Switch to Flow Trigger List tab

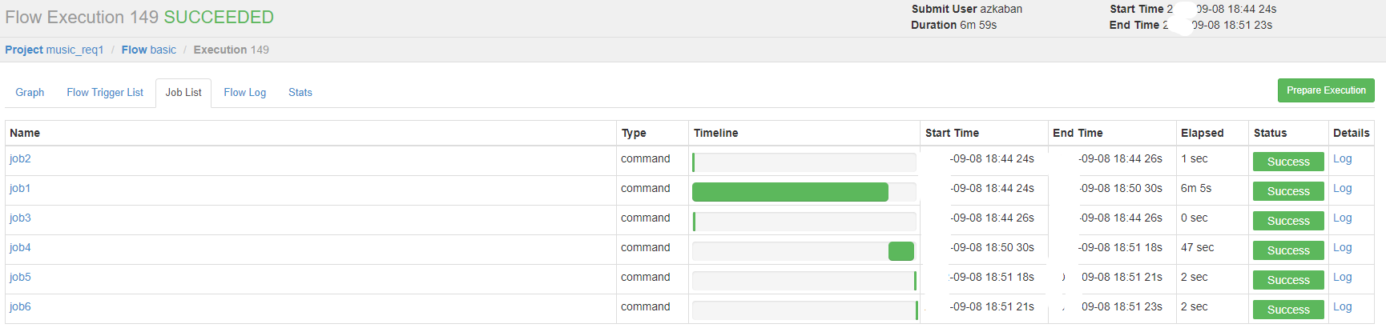[105, 93]
